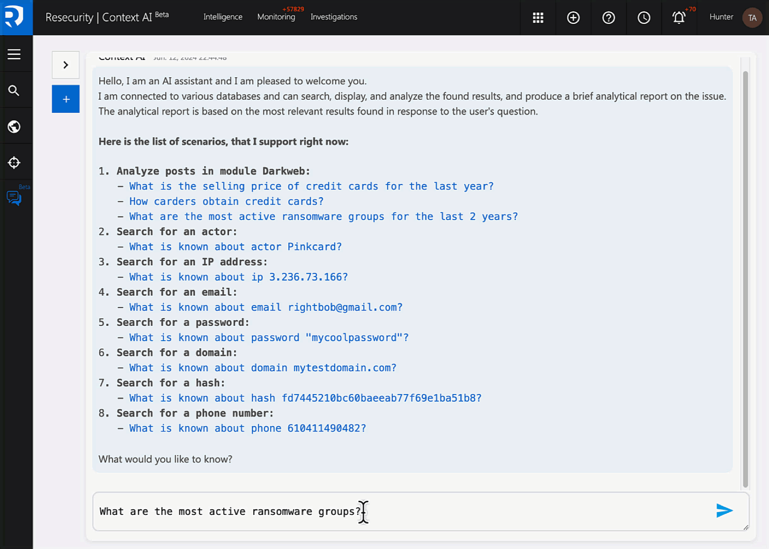Click the 'Search for an email' heading

click(x=177, y=292)
